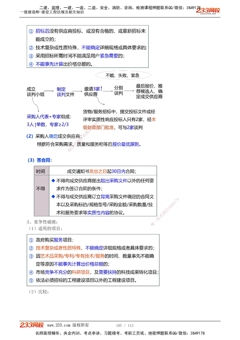Click circled number ② before 技术复杂或性质特殊
The width and height of the screenshot is (240, 340).
(x=31, y=47)
